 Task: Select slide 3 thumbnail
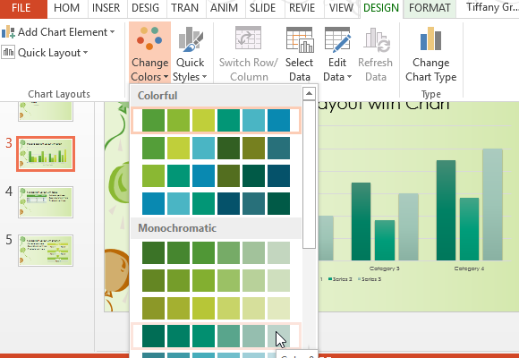coord(46,154)
